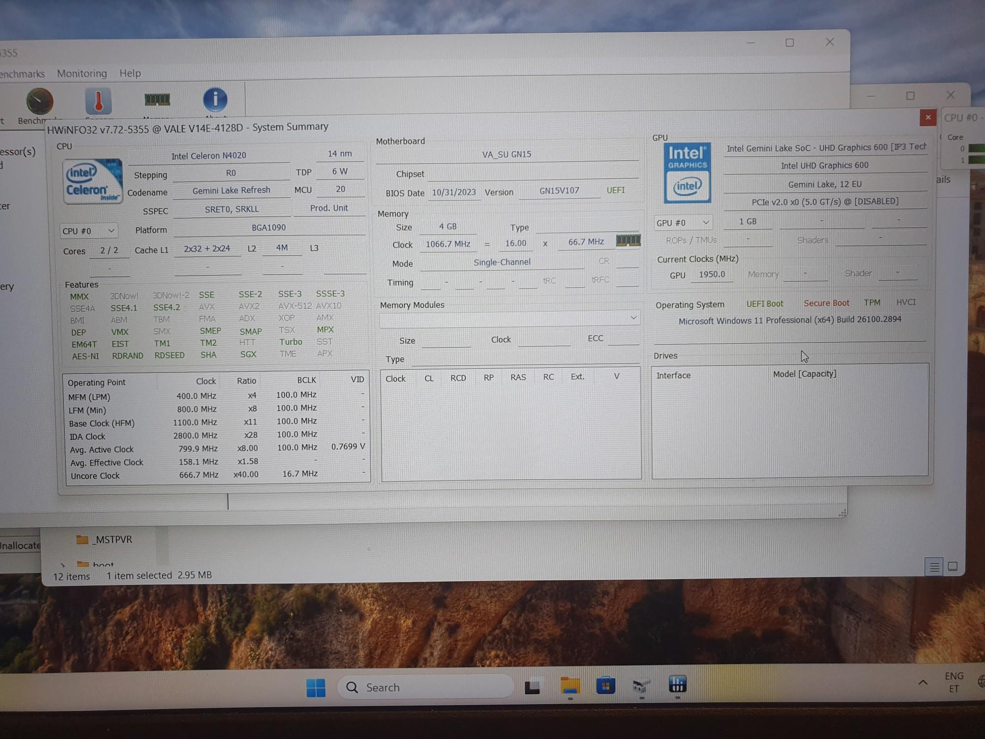Open File Explorer from the taskbar
The image size is (985, 739).
[x=570, y=686]
